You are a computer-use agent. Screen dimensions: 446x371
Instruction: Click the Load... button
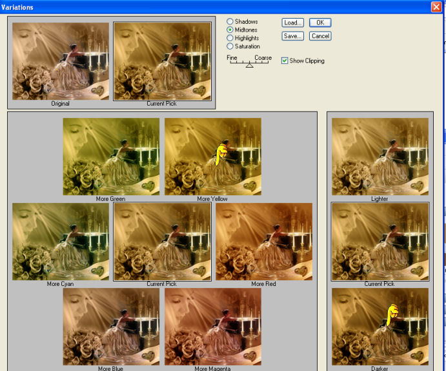click(292, 23)
